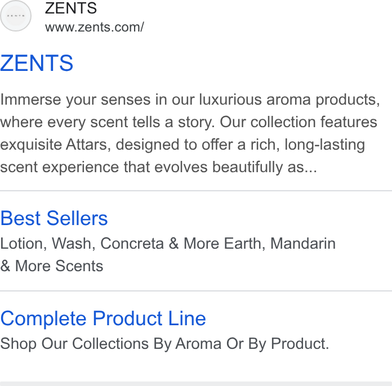Click the www.zents.com/ URL text
The image size is (392, 386).
[x=95, y=27]
